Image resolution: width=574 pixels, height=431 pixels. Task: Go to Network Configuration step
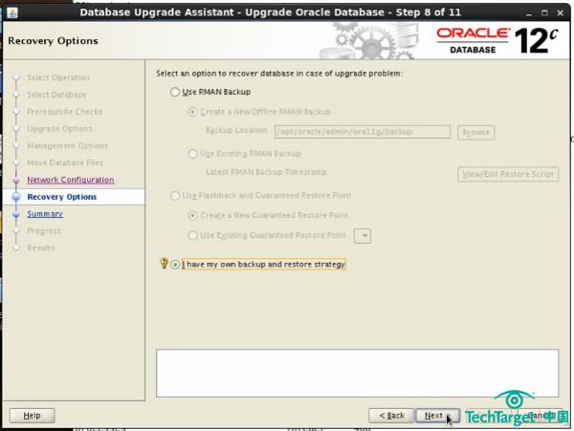point(71,180)
